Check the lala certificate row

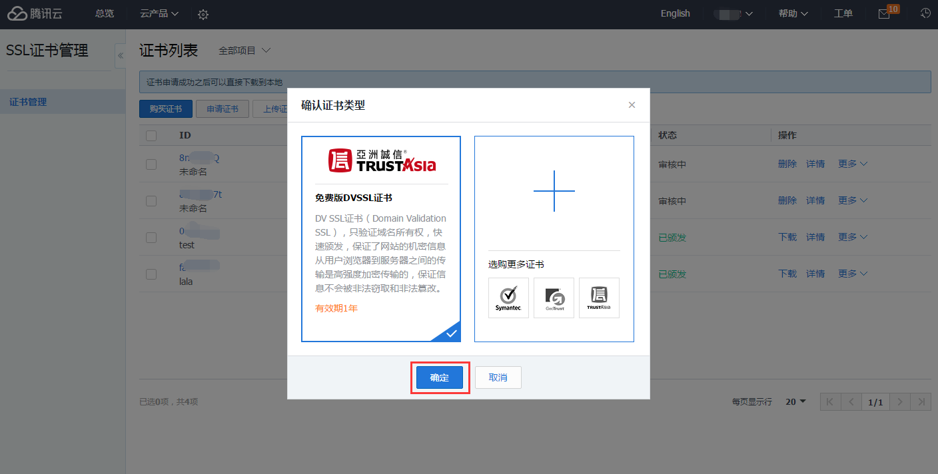[151, 274]
